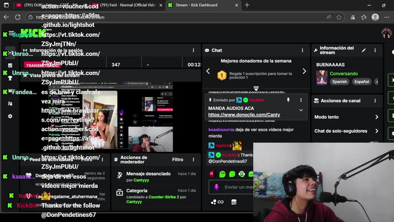Click the stream preview video

pos(111,117)
